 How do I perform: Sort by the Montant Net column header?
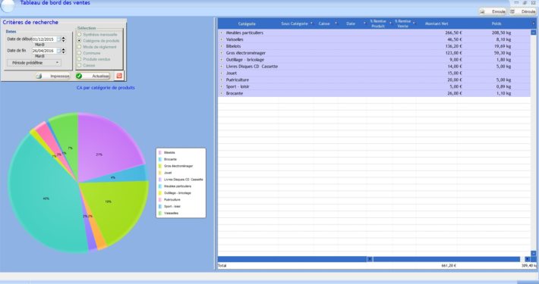click(x=437, y=23)
